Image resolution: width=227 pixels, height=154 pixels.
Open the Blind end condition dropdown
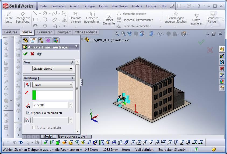coord(53,85)
